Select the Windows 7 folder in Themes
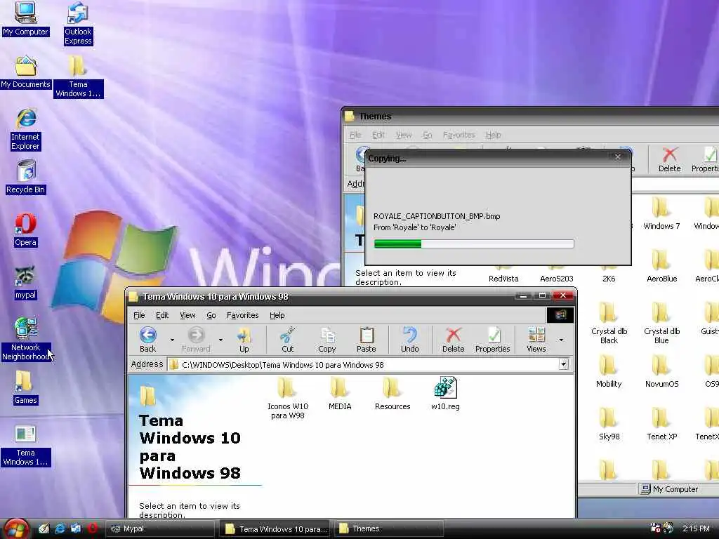The image size is (719, 539). (x=661, y=213)
